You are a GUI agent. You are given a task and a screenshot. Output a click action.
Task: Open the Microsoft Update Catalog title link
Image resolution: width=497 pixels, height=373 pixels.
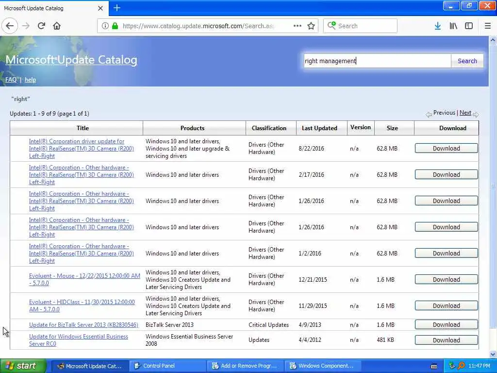tap(71, 60)
